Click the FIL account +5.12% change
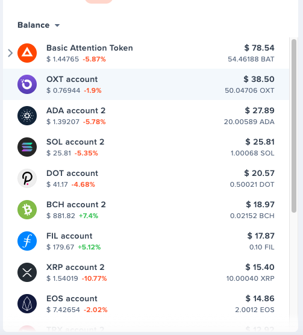Viewport: 303px width, 335px height. tap(89, 247)
